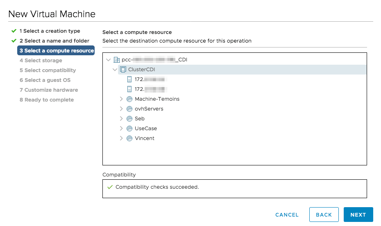Click the second 172 host icon
Screen dimensions: 381x226
pyautogui.click(x=129, y=89)
